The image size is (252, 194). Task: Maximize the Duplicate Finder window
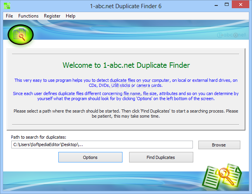click(227, 5)
